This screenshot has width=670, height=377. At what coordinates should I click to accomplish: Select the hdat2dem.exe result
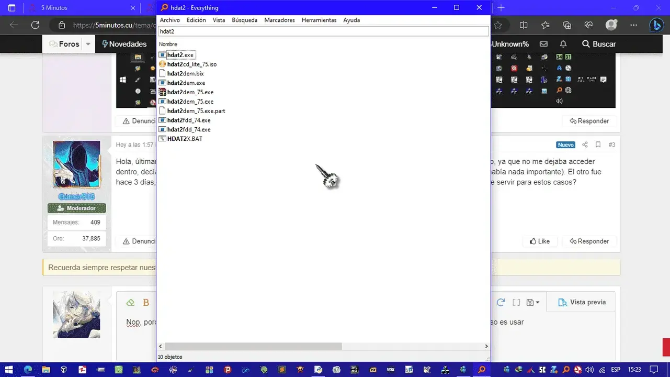pos(186,83)
